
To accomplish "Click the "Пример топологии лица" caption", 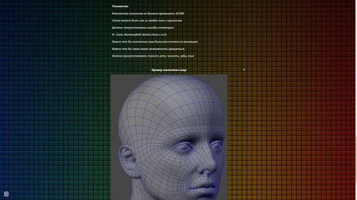I will coord(169,70).
